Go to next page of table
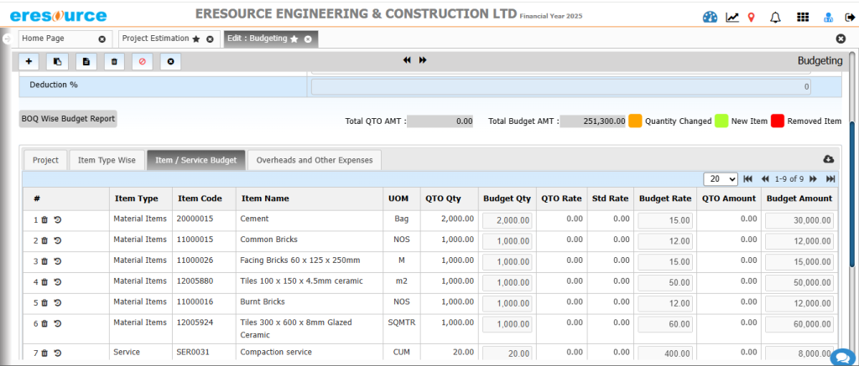Screen dimensions: 859x366 [x=813, y=179]
